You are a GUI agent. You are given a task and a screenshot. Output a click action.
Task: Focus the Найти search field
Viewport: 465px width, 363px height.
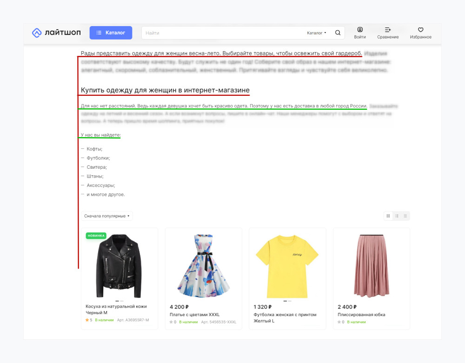(x=222, y=33)
